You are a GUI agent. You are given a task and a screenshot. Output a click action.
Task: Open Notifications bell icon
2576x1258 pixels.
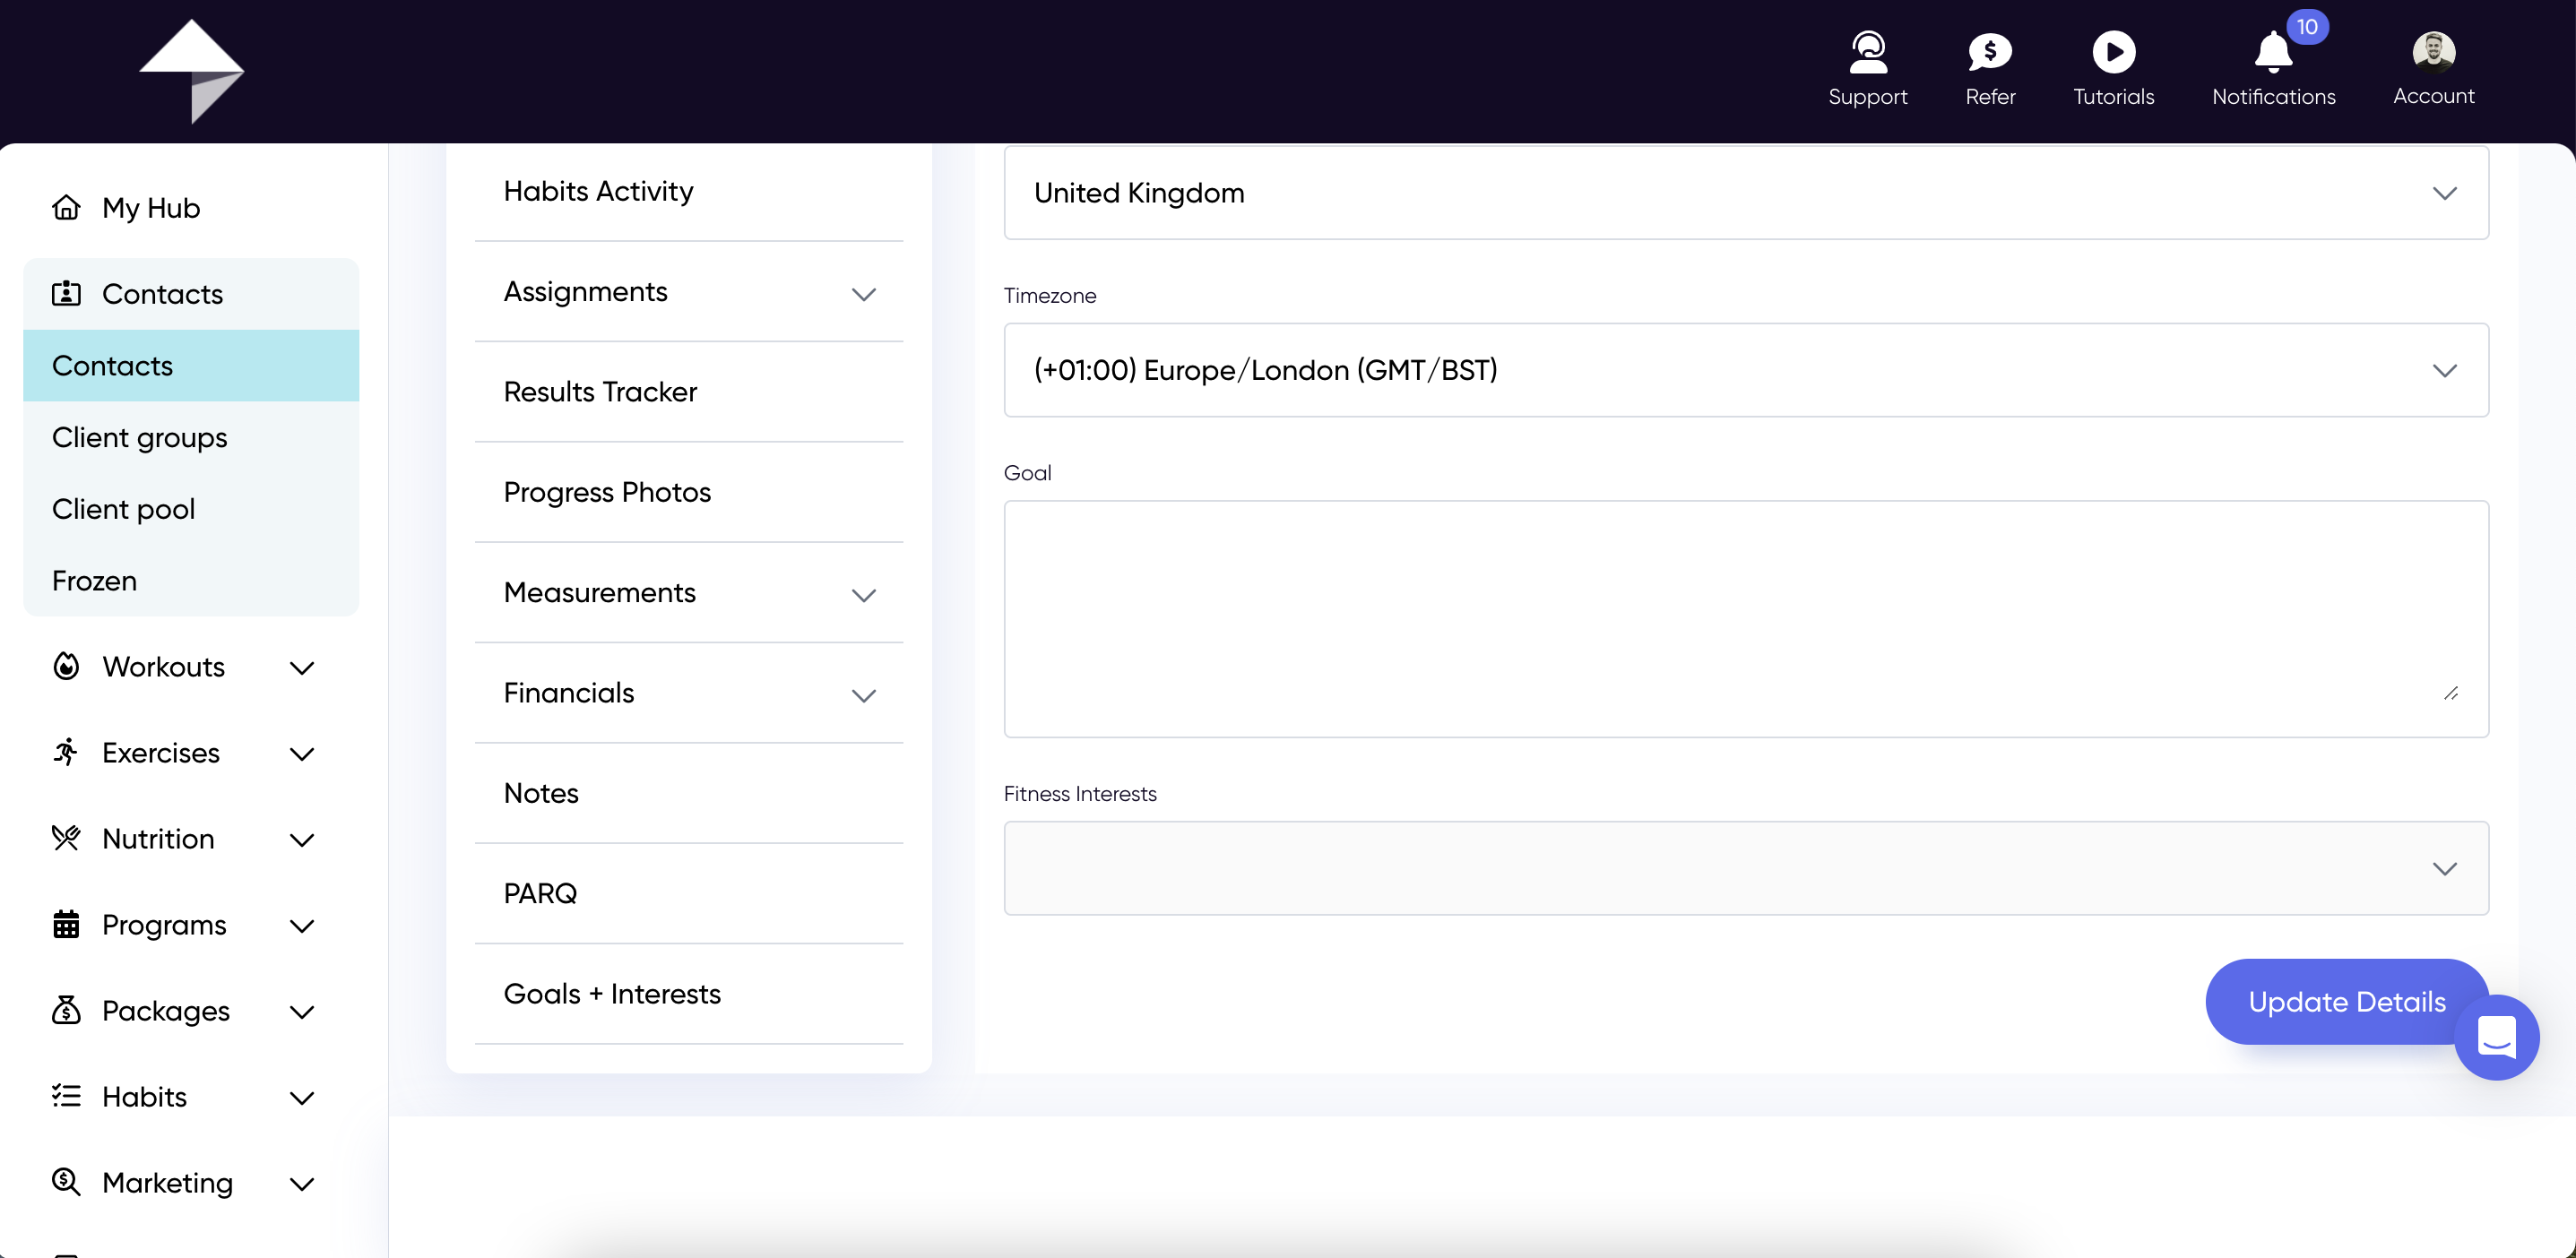[2272, 52]
